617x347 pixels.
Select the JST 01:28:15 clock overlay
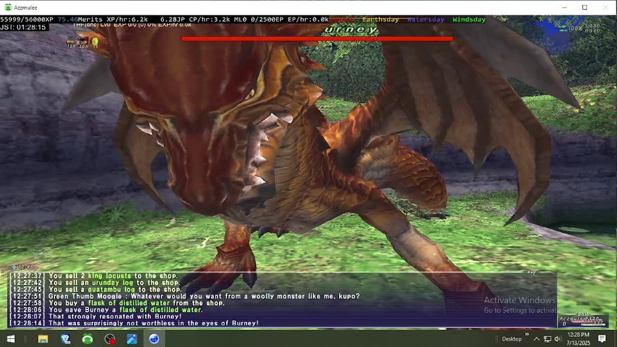pyautogui.click(x=23, y=27)
